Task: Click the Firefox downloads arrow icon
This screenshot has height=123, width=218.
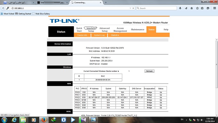Action: point(180,8)
